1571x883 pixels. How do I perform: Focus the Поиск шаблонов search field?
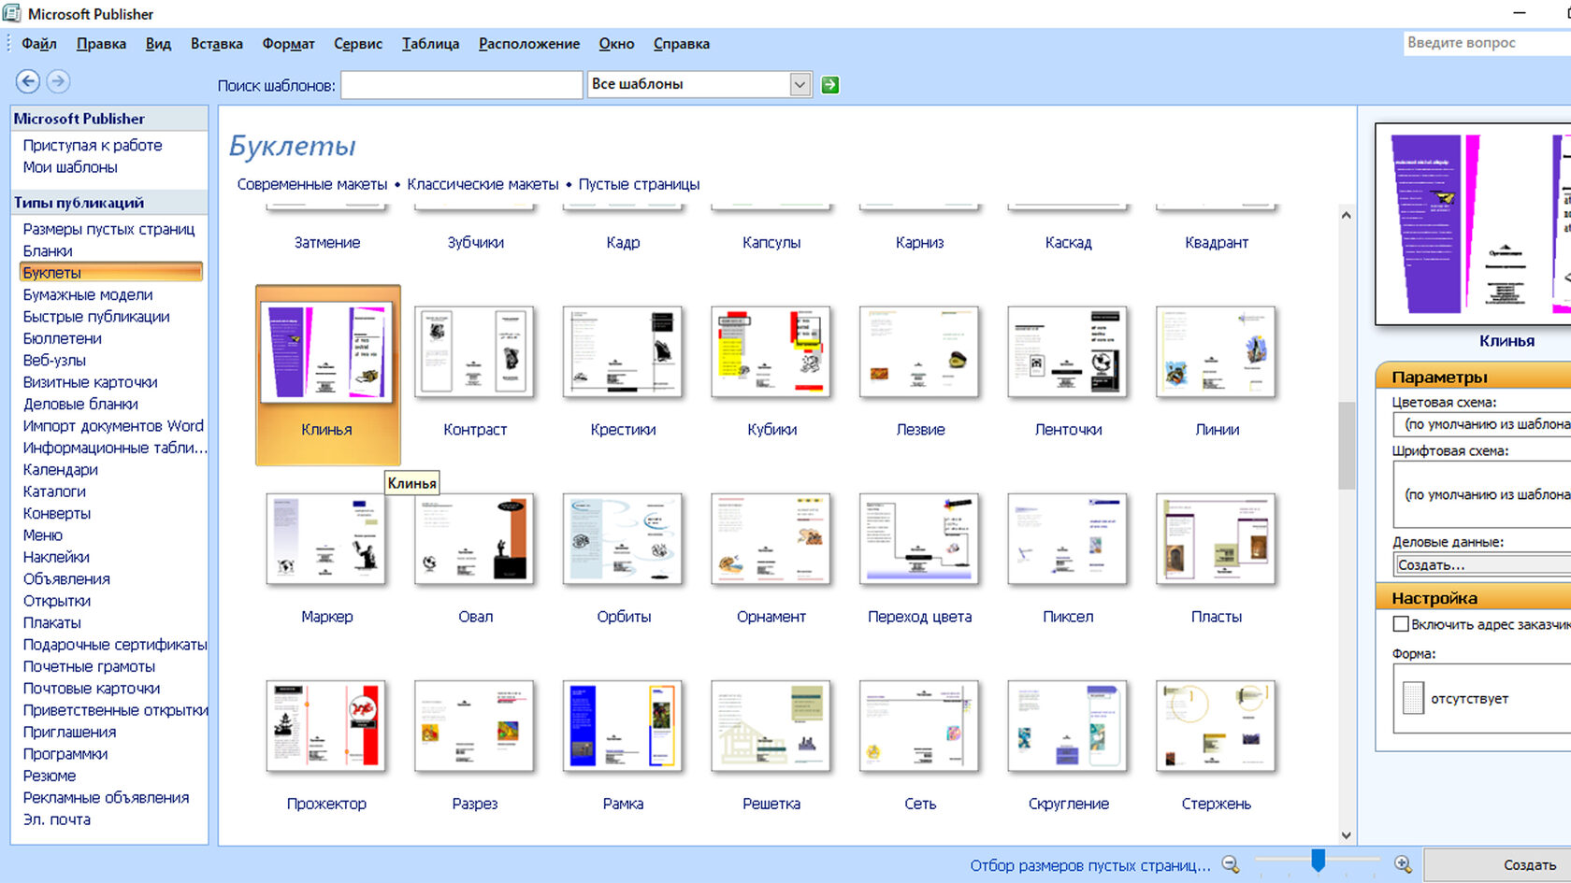462,85
